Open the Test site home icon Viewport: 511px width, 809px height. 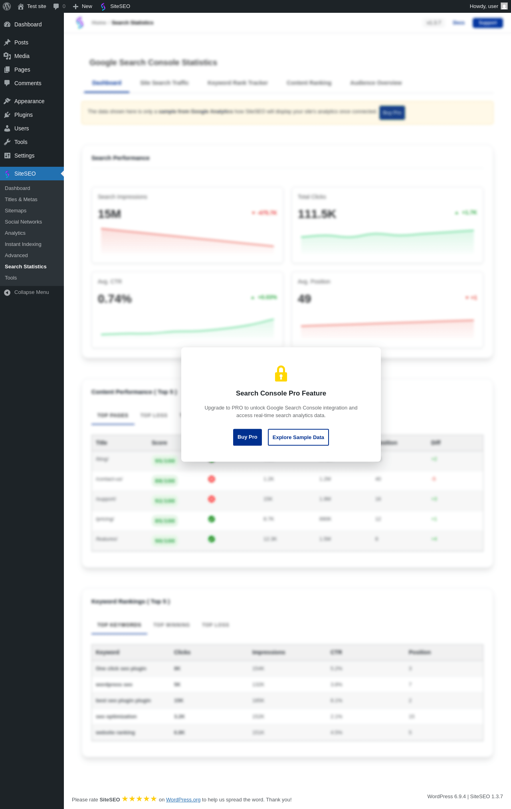pyautogui.click(x=21, y=6)
